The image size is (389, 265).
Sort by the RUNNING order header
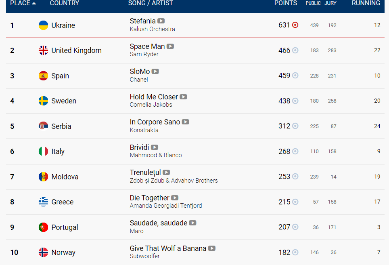point(366,3)
